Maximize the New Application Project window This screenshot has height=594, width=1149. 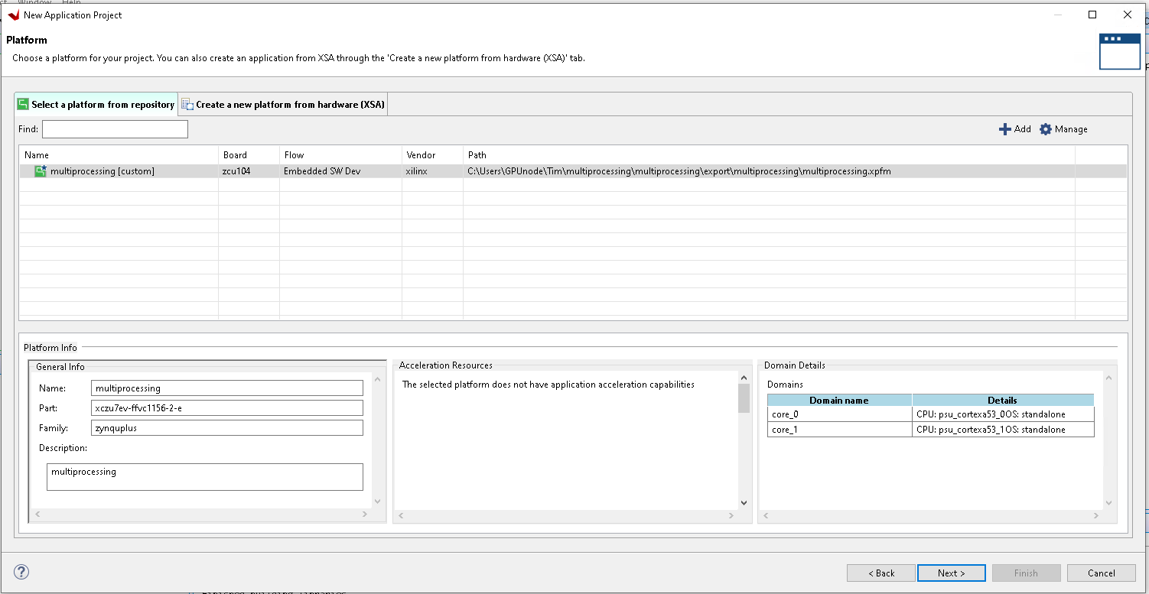point(1092,15)
